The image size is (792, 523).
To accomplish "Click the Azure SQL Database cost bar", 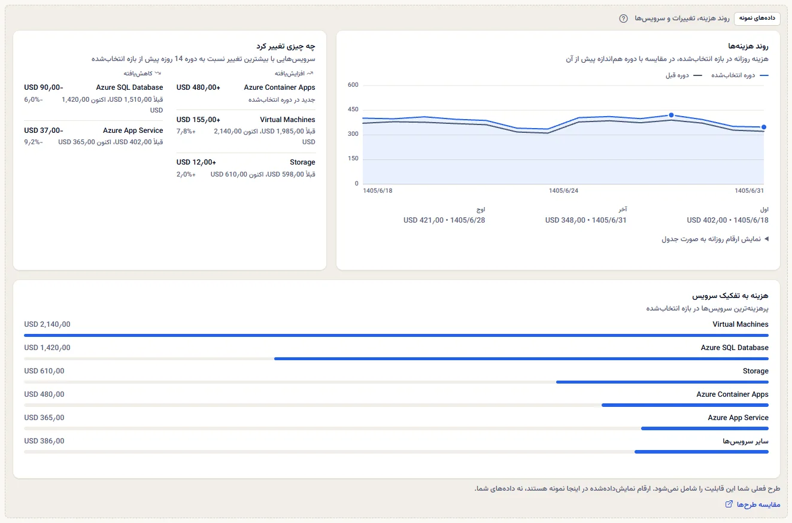I will 521,358.
